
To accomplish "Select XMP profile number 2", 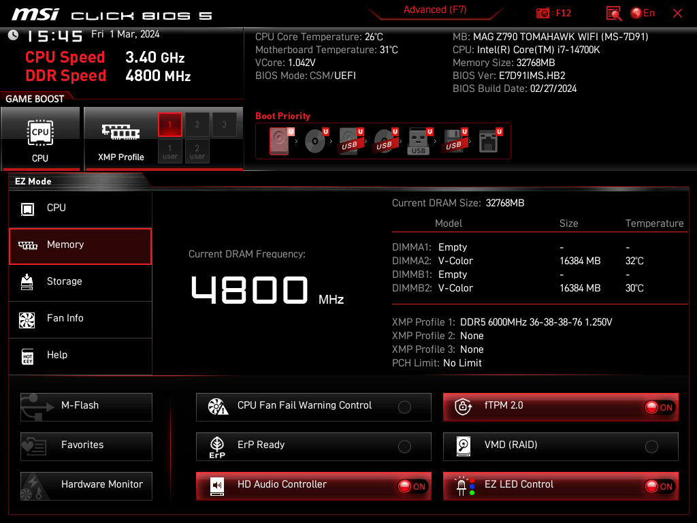I will point(197,125).
